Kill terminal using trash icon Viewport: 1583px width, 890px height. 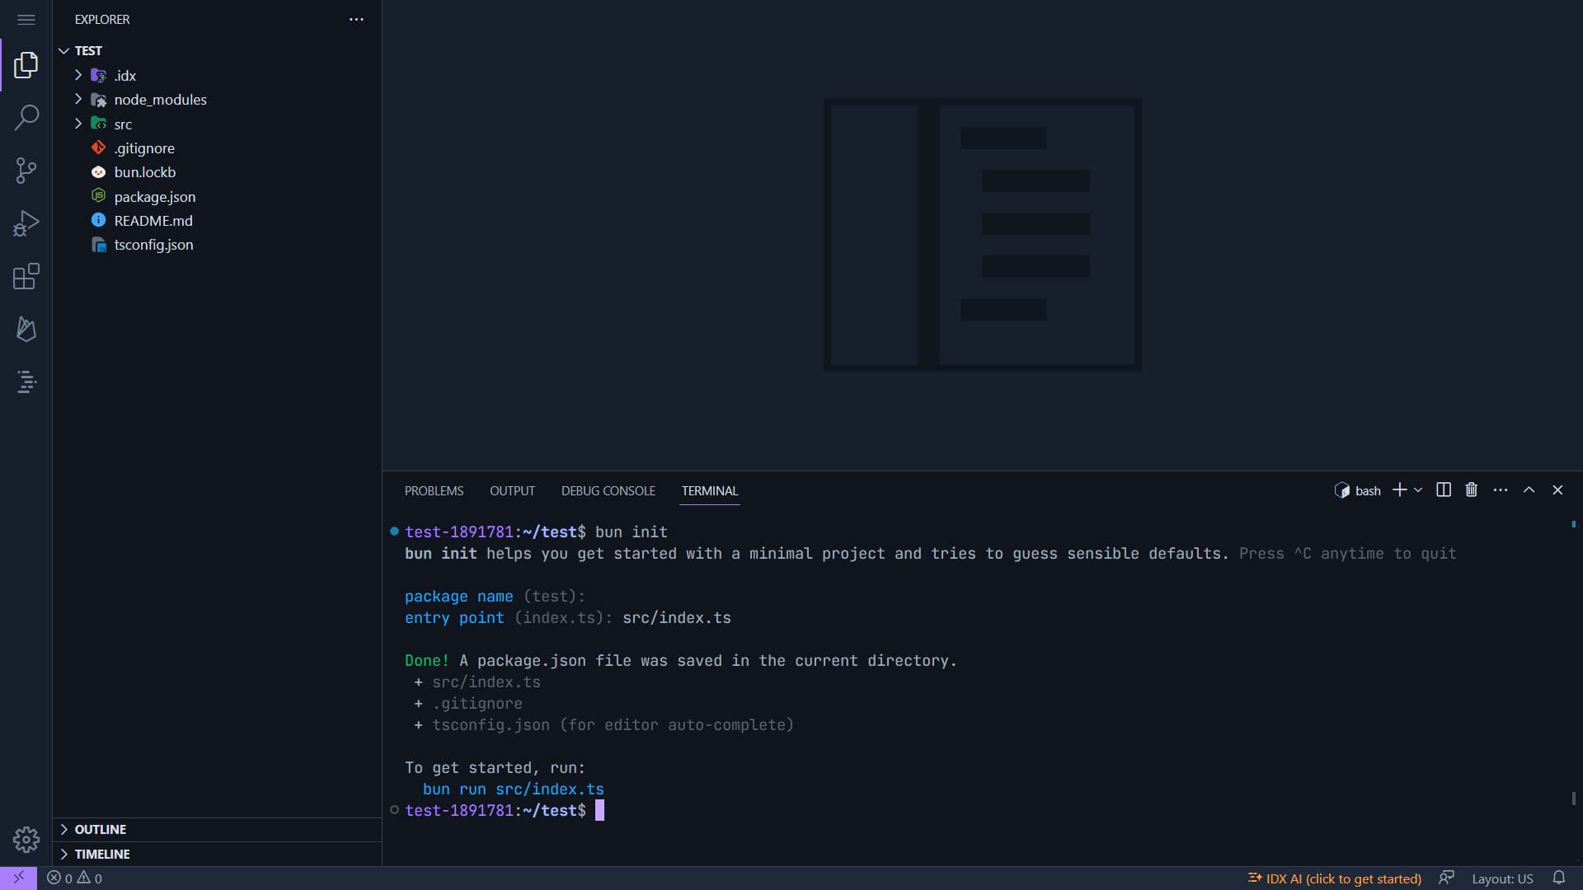pyautogui.click(x=1472, y=490)
